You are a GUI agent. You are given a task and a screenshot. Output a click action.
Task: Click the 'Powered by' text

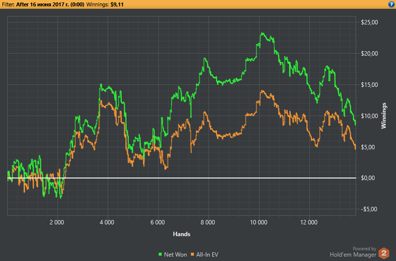tap(364, 249)
